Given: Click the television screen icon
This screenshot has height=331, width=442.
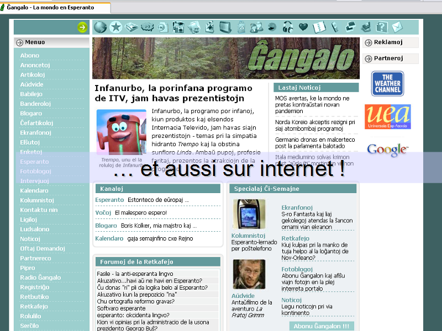Looking at the screenshot, I should (x=225, y=27).
